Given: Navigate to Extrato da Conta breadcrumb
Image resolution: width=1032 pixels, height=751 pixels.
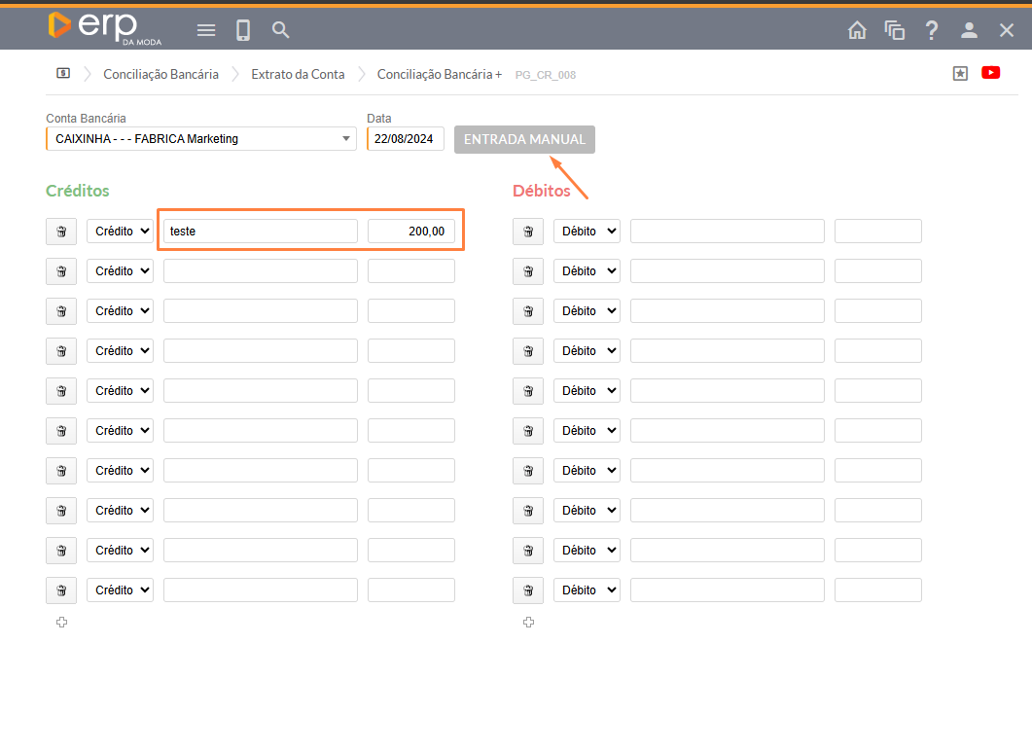Looking at the screenshot, I should (x=298, y=74).
